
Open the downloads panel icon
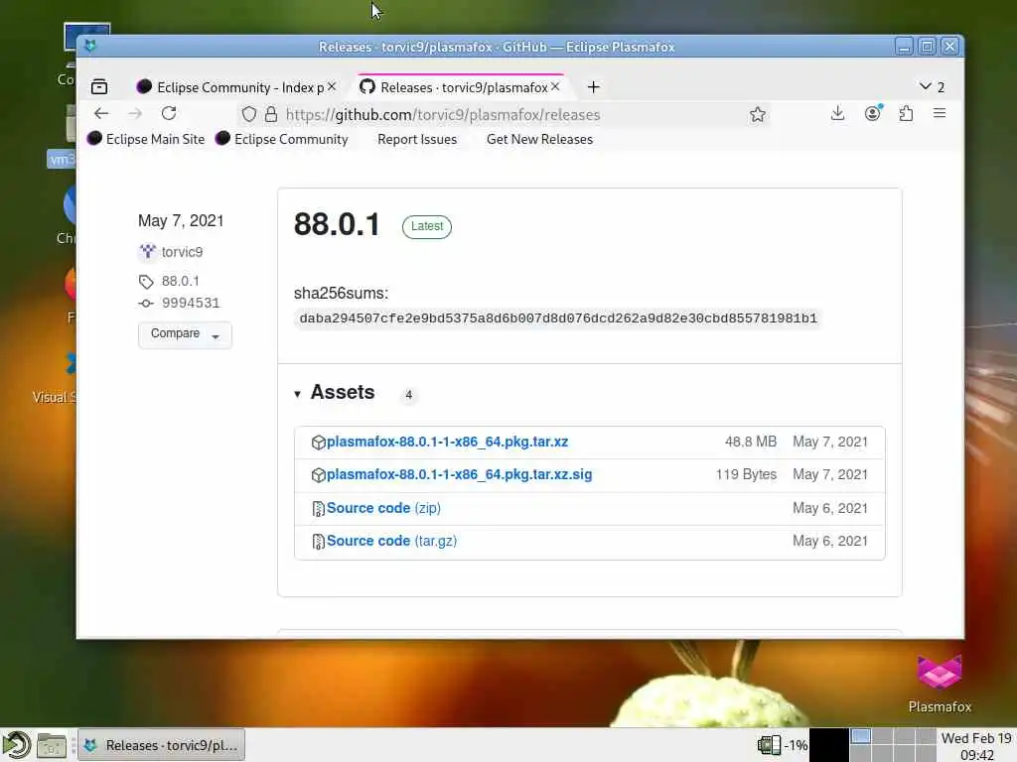837,114
